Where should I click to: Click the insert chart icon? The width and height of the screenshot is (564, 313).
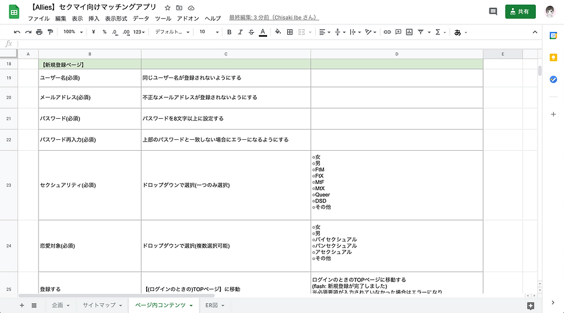(x=409, y=32)
